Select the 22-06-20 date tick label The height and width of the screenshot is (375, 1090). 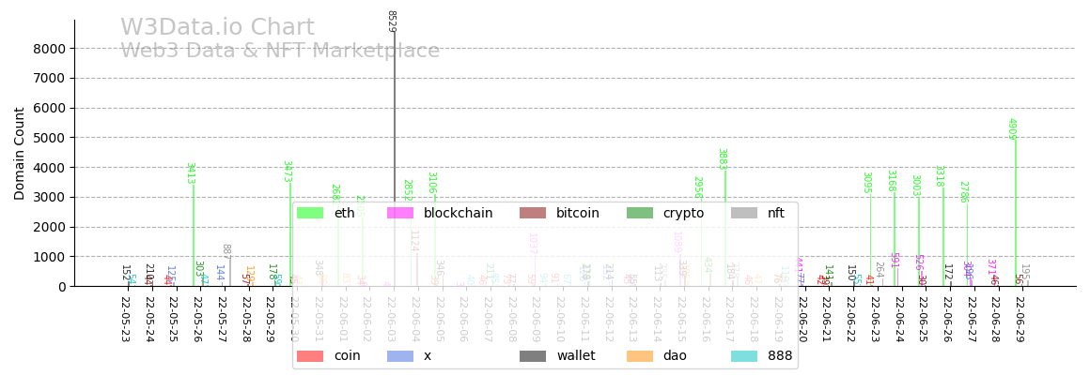802,320
